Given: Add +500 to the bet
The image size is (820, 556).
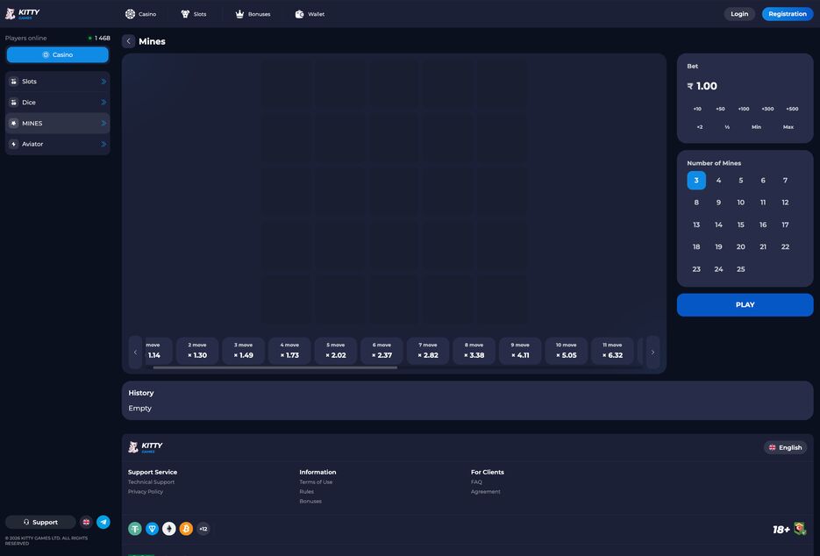Looking at the screenshot, I should pos(792,109).
